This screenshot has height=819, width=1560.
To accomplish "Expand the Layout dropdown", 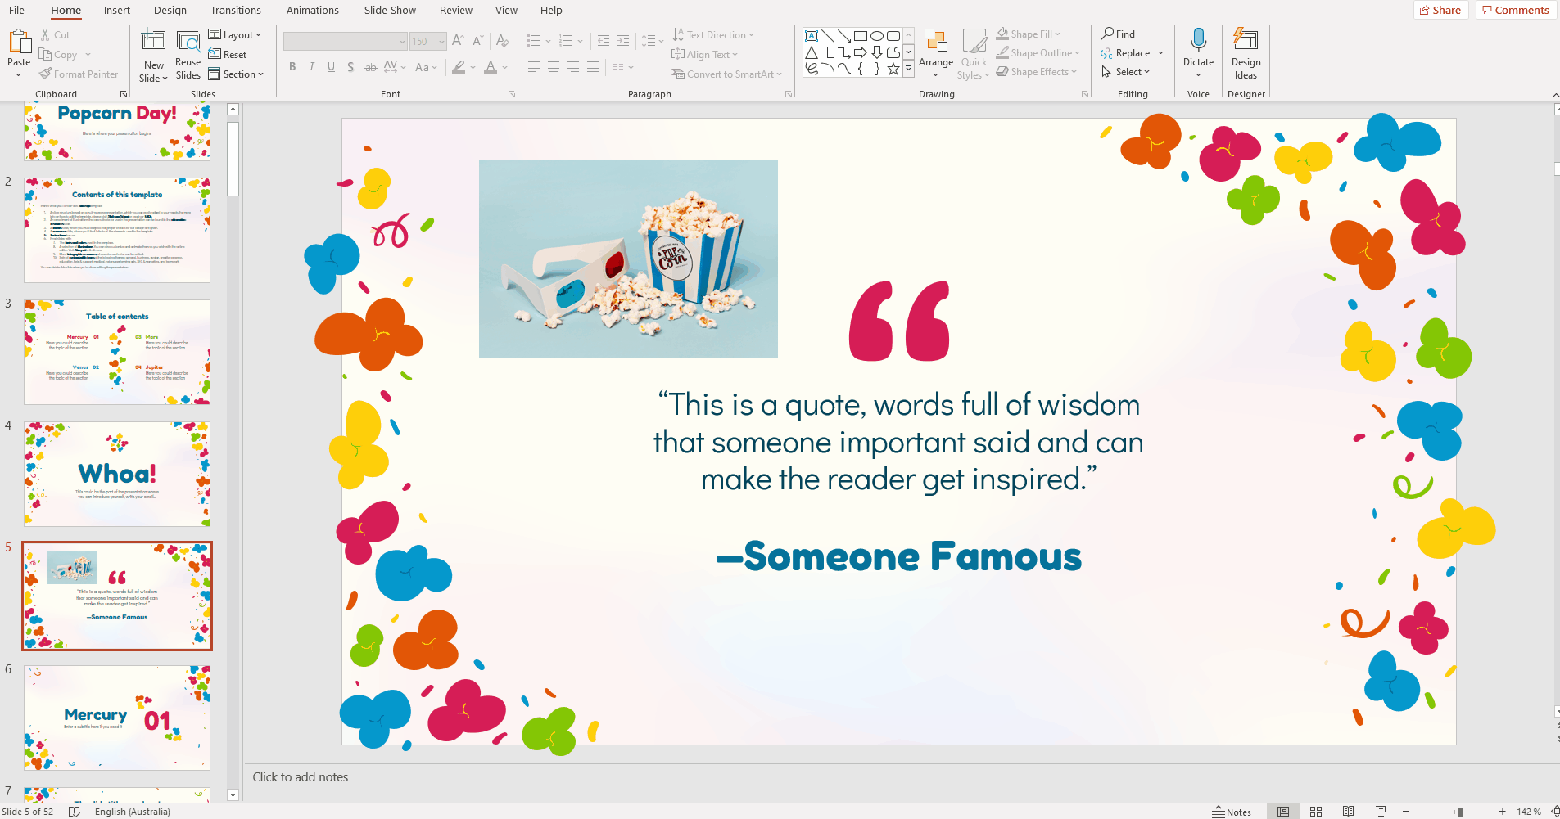I will click(x=235, y=35).
